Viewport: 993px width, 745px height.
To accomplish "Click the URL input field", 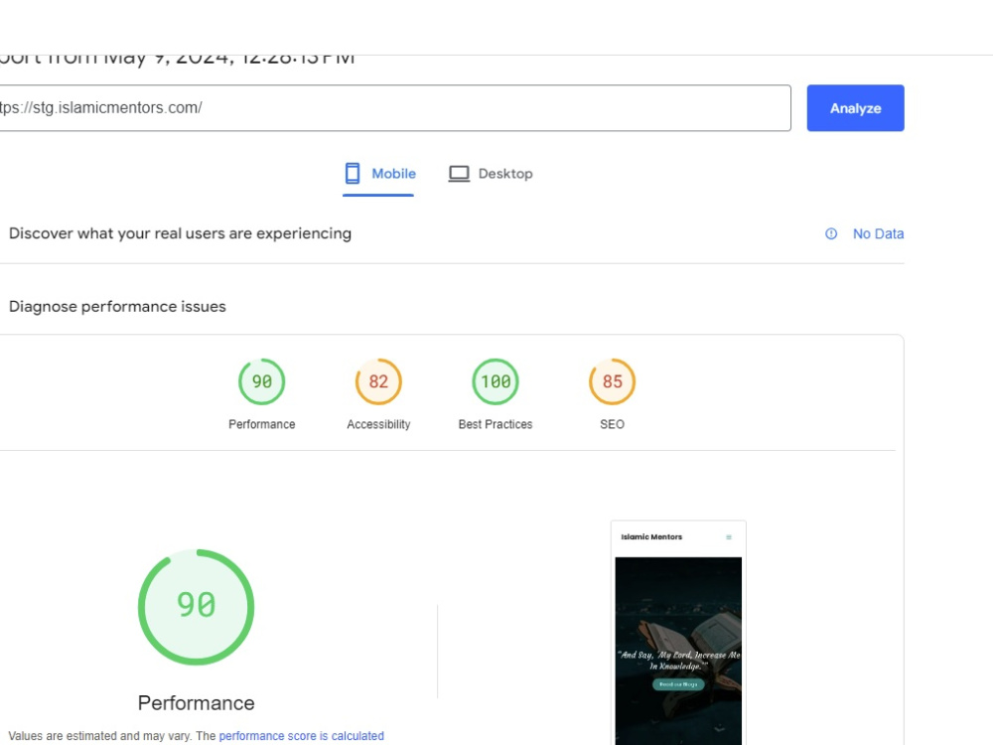I will [x=397, y=107].
